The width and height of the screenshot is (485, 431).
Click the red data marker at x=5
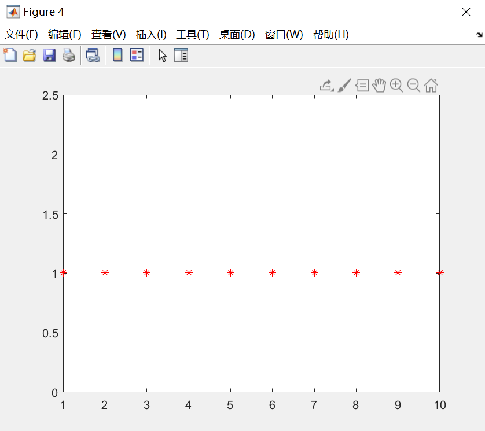point(230,272)
